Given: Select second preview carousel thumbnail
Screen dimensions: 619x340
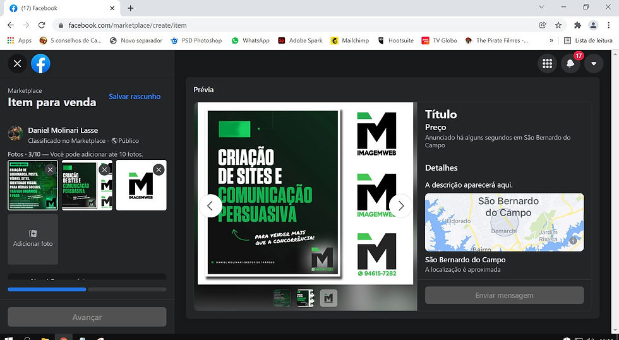Looking at the screenshot, I should tap(305, 298).
